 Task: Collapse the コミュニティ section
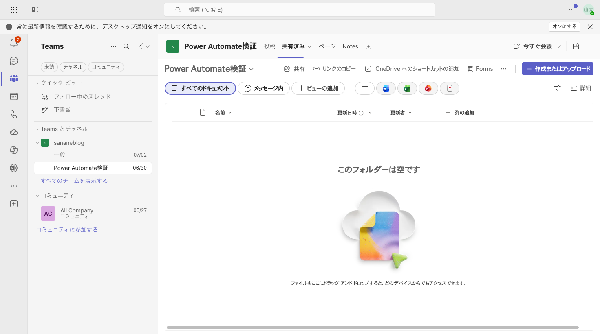pyautogui.click(x=37, y=196)
